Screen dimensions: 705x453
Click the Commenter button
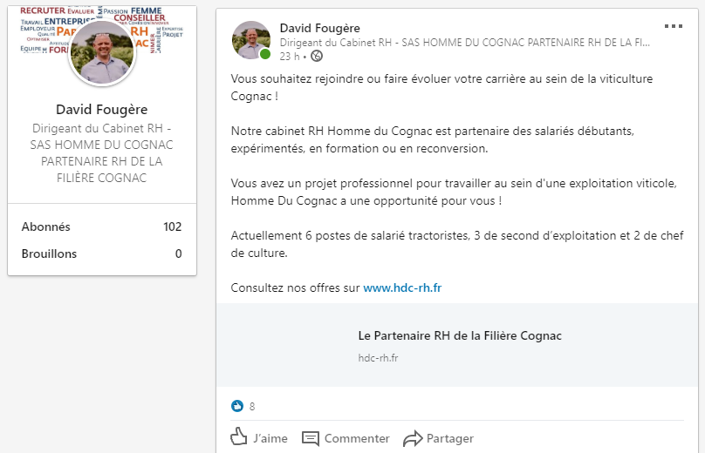click(346, 438)
